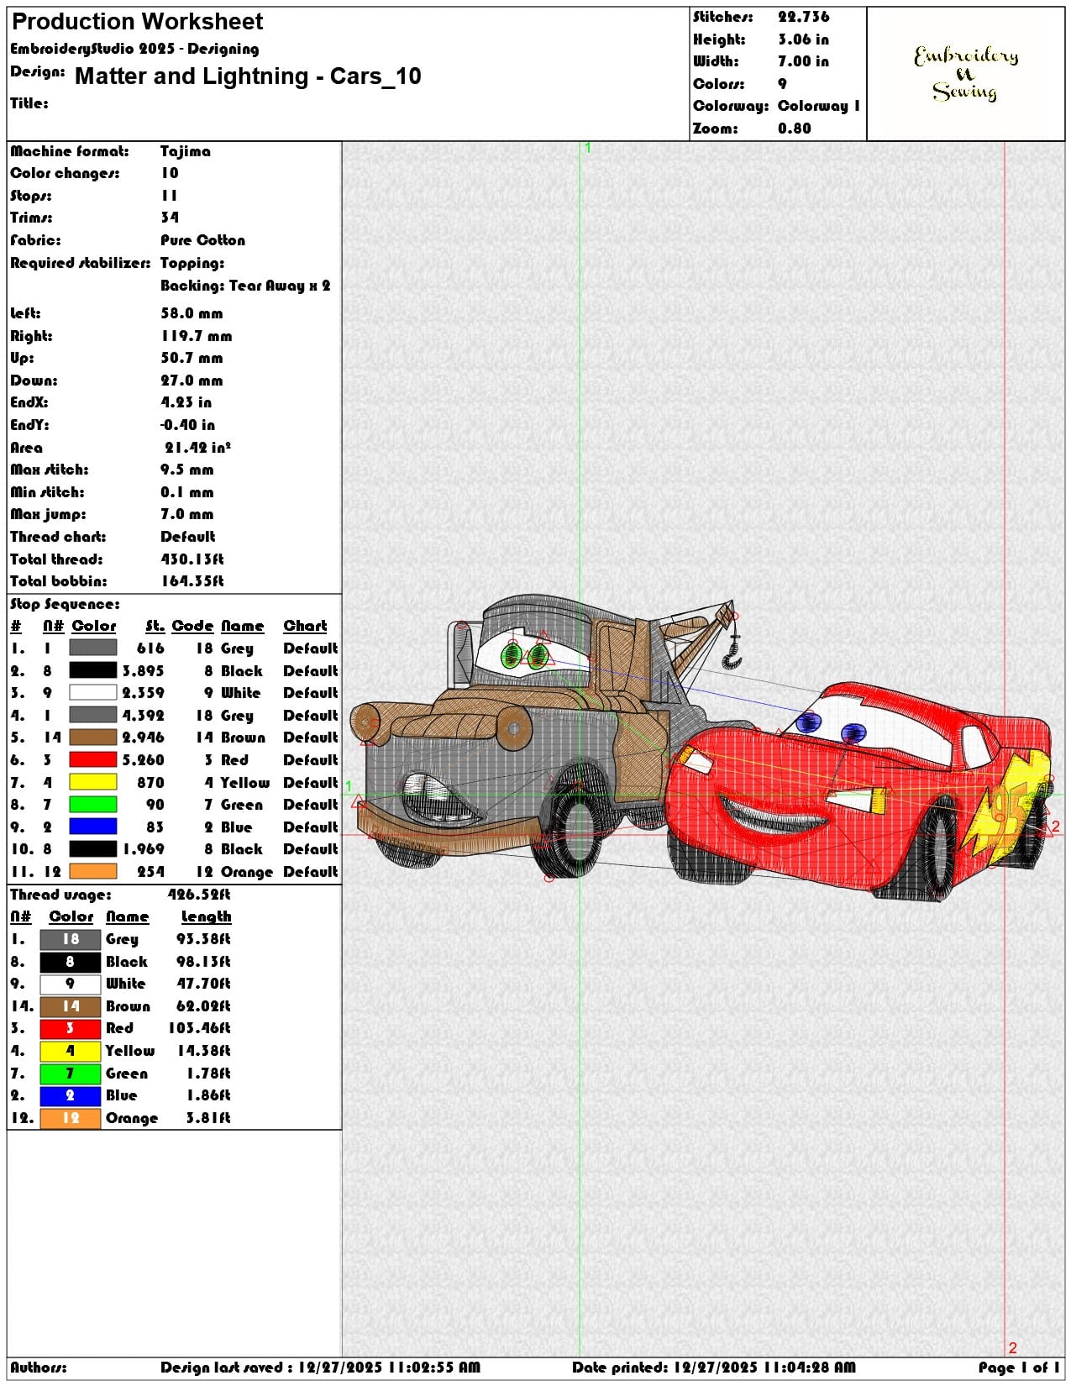Click the 'Thread usage:' total '426.52ft'
The width and height of the screenshot is (1071, 1386).
198,895
